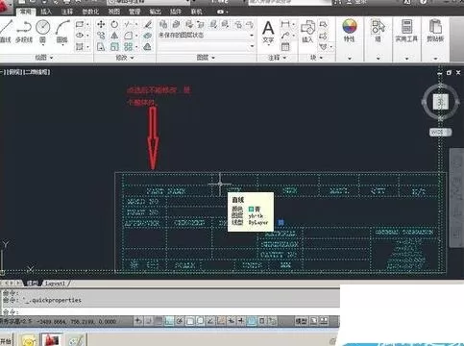
Task: Open the unsaved layer state dropdown
Action: (206, 36)
